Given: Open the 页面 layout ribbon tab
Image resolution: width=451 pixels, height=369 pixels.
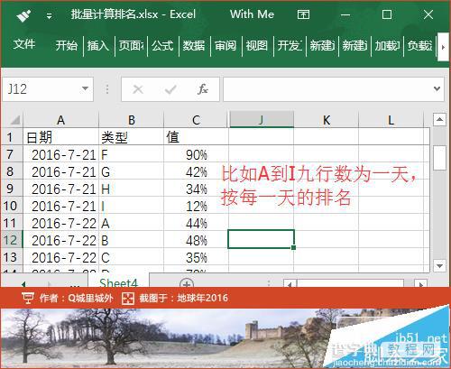Looking at the screenshot, I should click(x=131, y=45).
